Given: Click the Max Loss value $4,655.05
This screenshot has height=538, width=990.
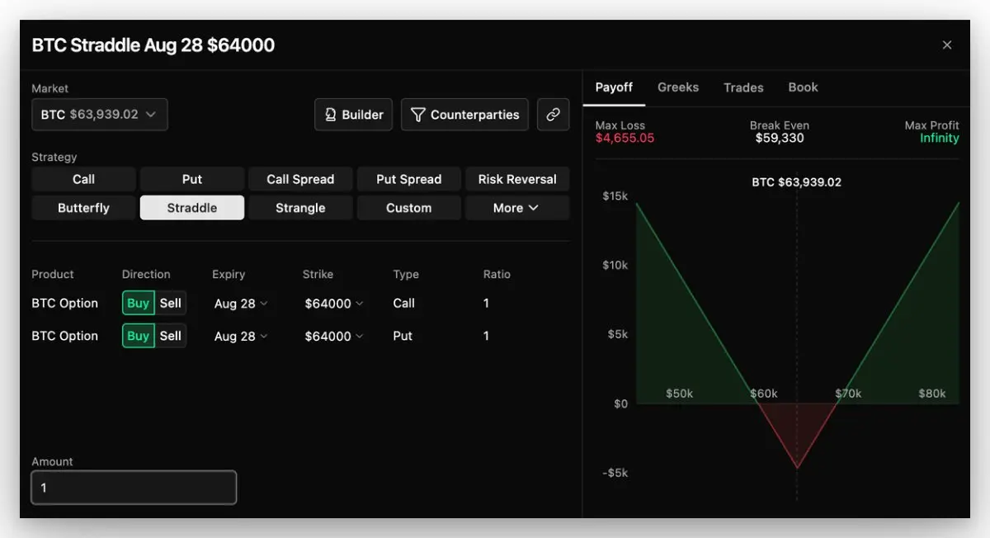Looking at the screenshot, I should 625,139.
